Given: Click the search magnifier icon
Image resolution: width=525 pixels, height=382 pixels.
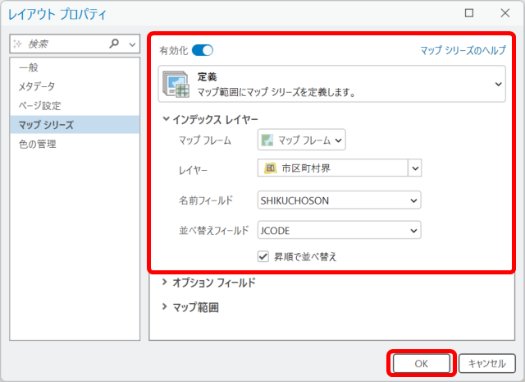Looking at the screenshot, I should (x=114, y=44).
